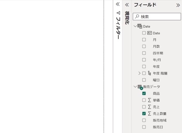The image size is (182, 133).
Task: Click the Date table icon
Action: [x=140, y=26]
